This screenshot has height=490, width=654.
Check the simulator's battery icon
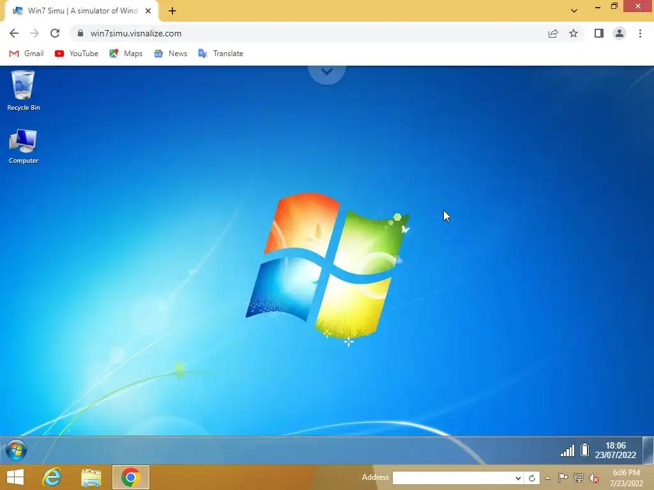pyautogui.click(x=585, y=450)
